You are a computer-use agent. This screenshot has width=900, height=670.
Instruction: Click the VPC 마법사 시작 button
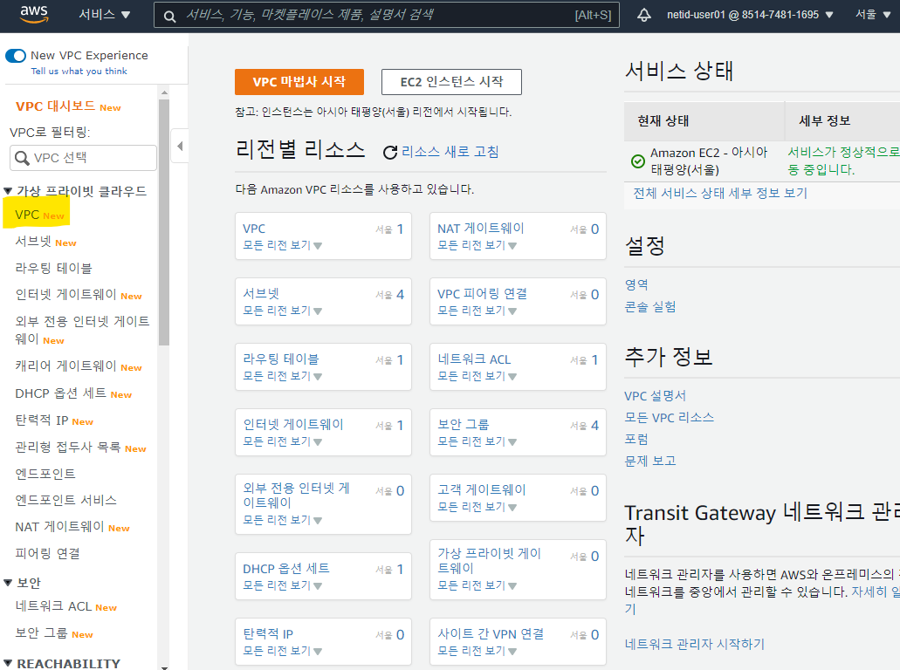(x=299, y=82)
